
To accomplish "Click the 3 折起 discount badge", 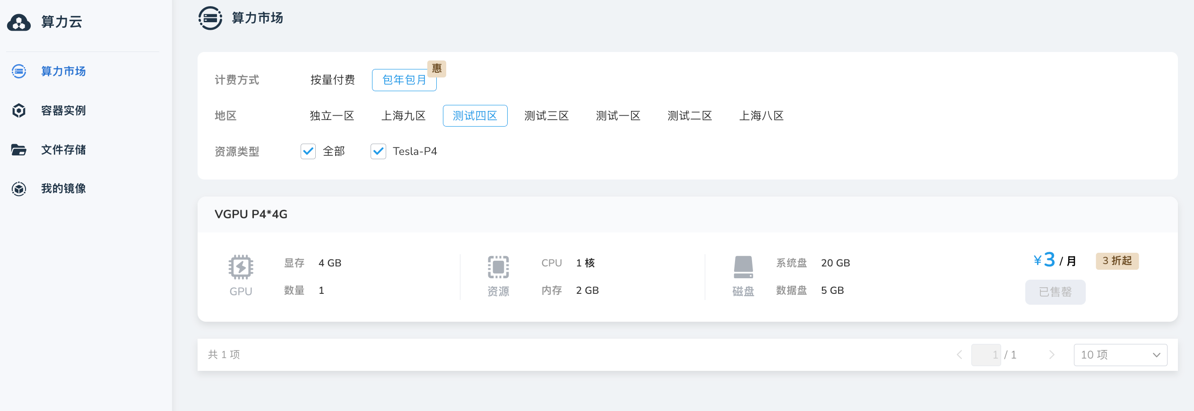I will (1117, 261).
